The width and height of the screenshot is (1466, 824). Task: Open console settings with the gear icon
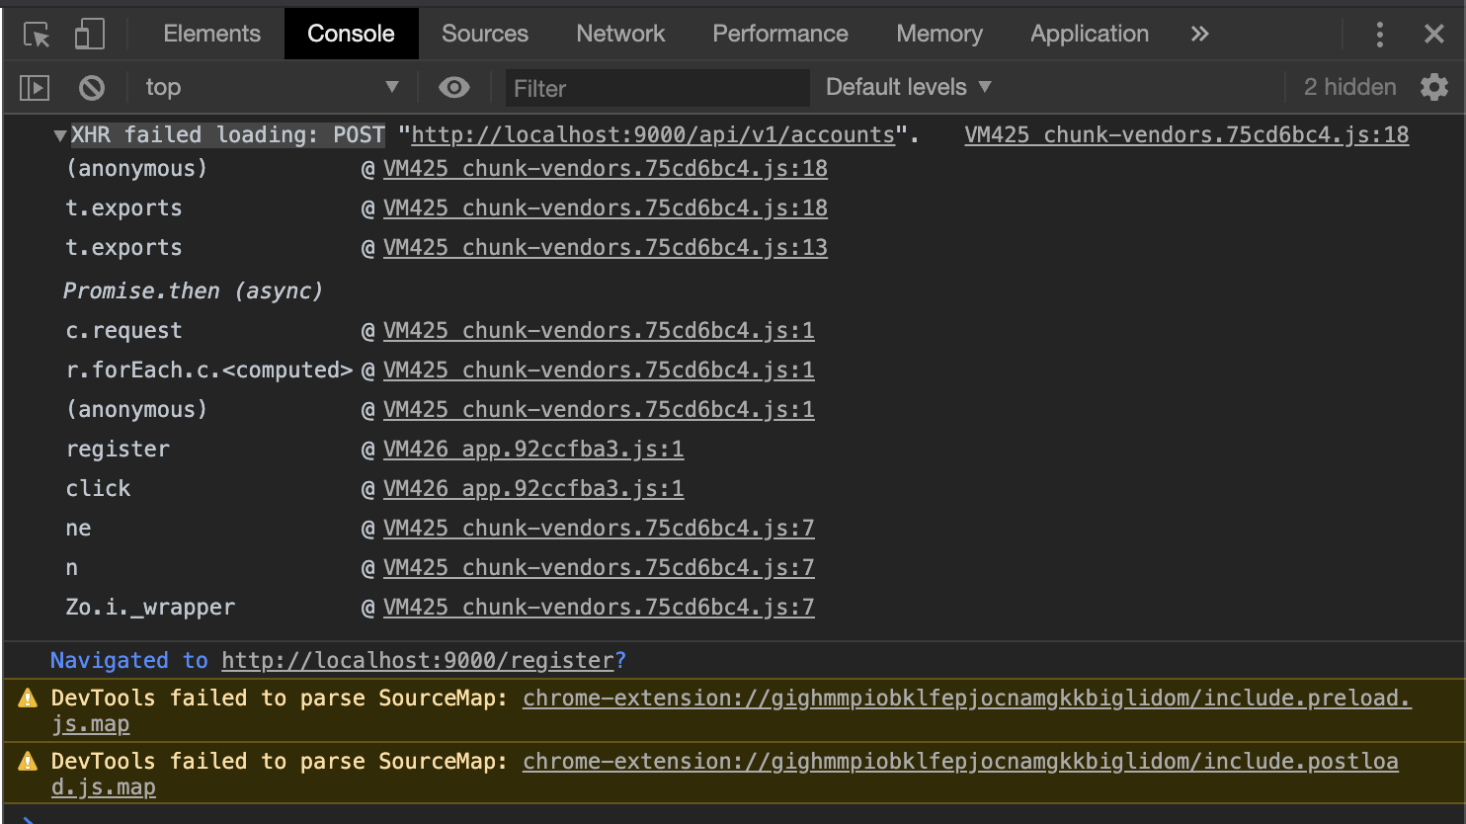tap(1434, 87)
